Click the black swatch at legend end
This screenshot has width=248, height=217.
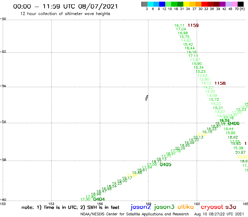click(x=240, y=4)
